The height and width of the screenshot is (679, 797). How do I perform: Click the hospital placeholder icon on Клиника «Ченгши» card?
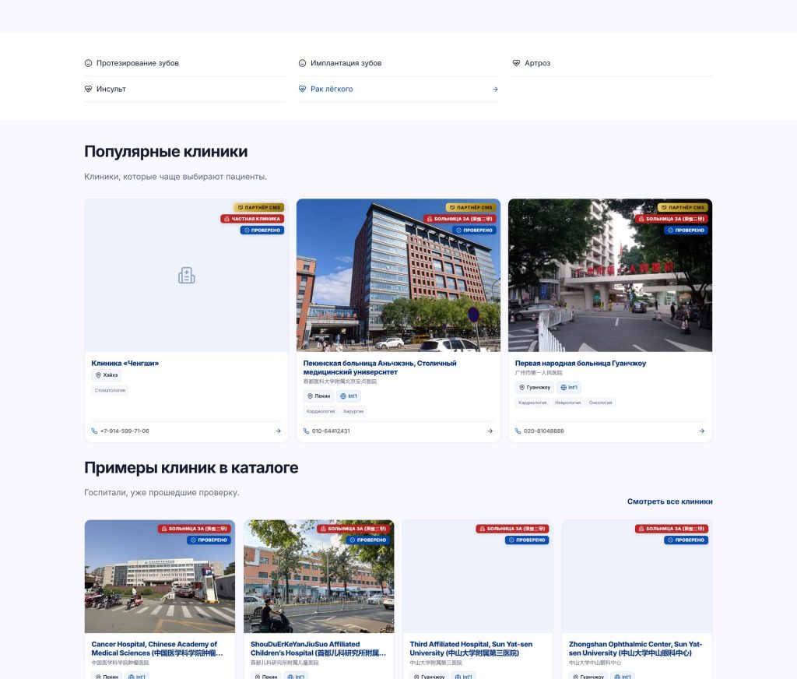187,275
